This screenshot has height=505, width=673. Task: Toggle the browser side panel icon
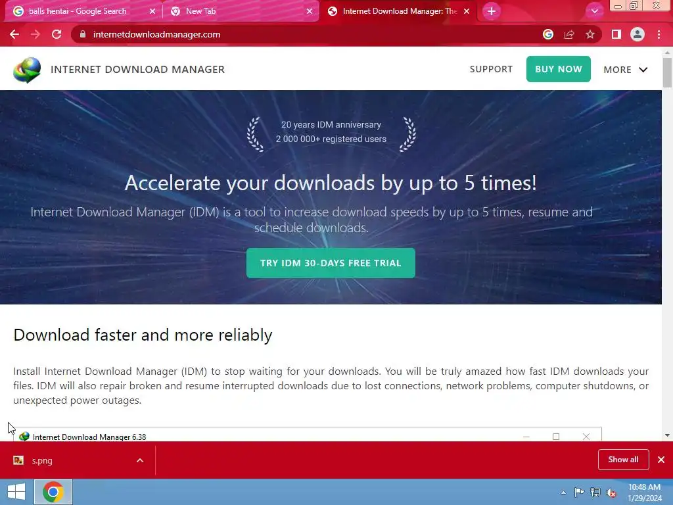point(616,34)
